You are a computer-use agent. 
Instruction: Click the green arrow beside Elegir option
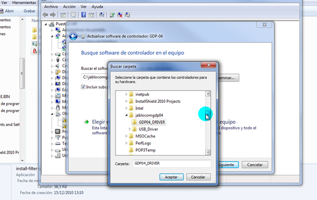click(87, 122)
